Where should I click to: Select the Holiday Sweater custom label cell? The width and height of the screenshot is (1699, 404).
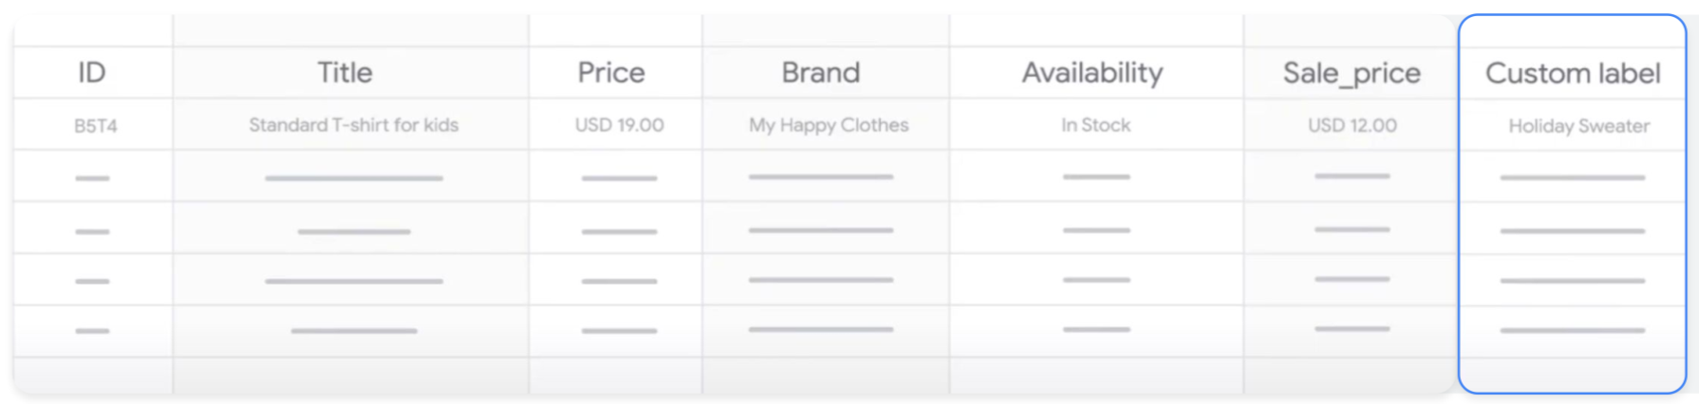(x=1578, y=126)
